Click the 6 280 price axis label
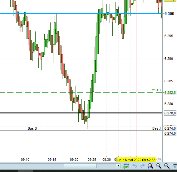The width and height of the screenshot is (177, 172). tap(169, 104)
